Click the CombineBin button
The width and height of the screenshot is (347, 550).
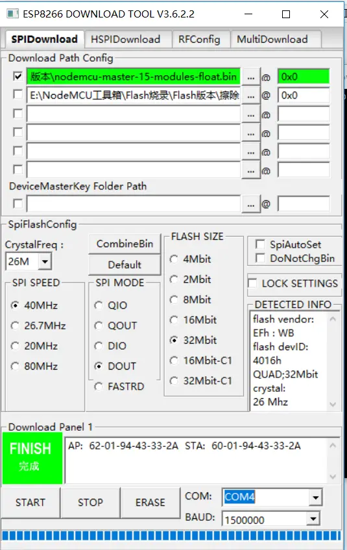125,244
